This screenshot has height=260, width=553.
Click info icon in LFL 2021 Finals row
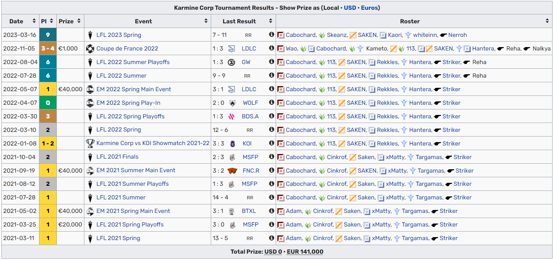271,157
